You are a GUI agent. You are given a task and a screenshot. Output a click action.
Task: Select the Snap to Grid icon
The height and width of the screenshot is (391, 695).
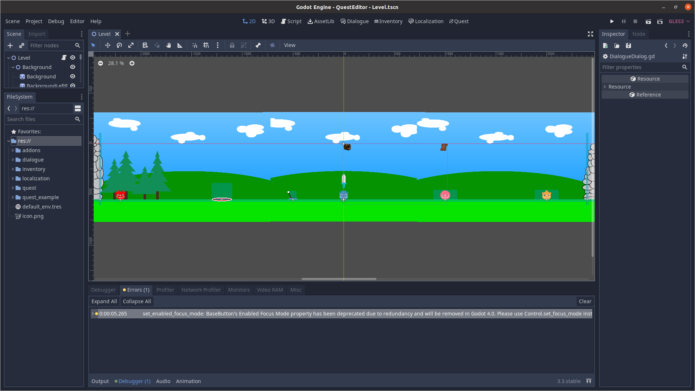(206, 45)
